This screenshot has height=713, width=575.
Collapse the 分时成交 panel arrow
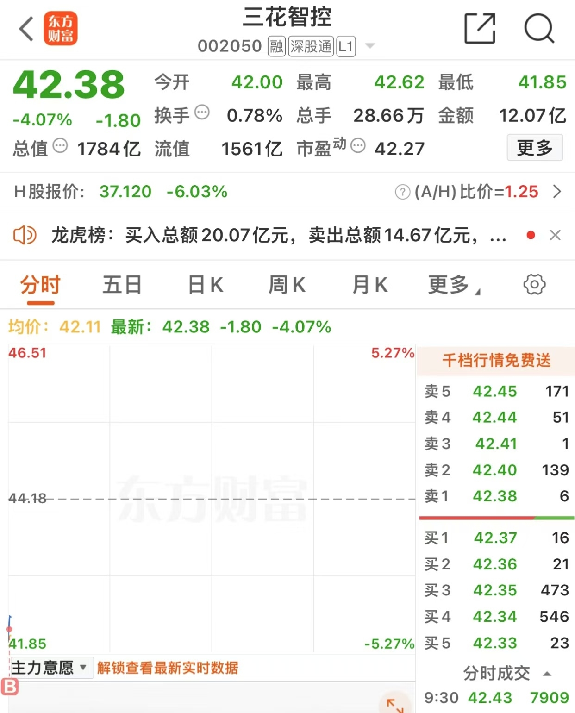(x=547, y=674)
